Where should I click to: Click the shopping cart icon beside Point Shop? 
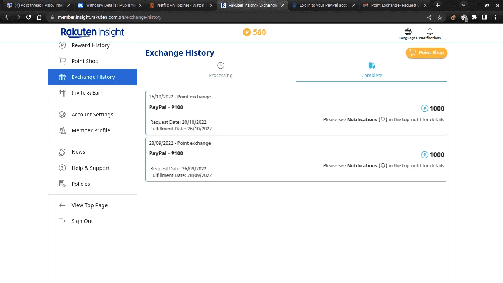click(62, 61)
